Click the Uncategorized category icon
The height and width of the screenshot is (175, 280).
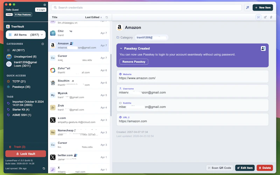pos(9,57)
